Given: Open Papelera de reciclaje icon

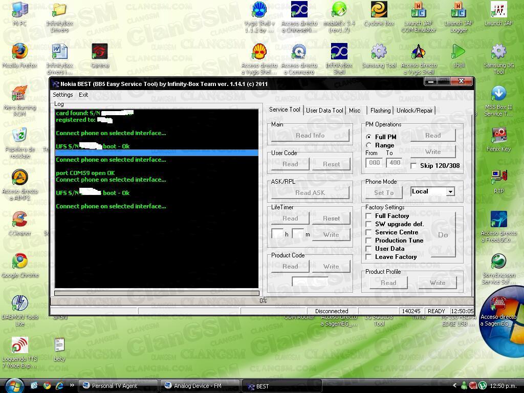Looking at the screenshot, I should tap(20, 142).
